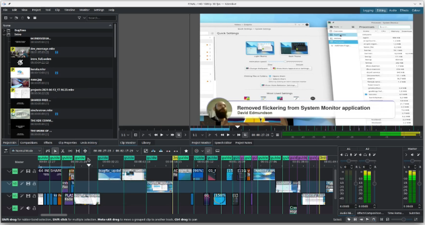Open the Timeline menu
Screen dimensions: 425x225
pyautogui.click(x=70, y=10)
